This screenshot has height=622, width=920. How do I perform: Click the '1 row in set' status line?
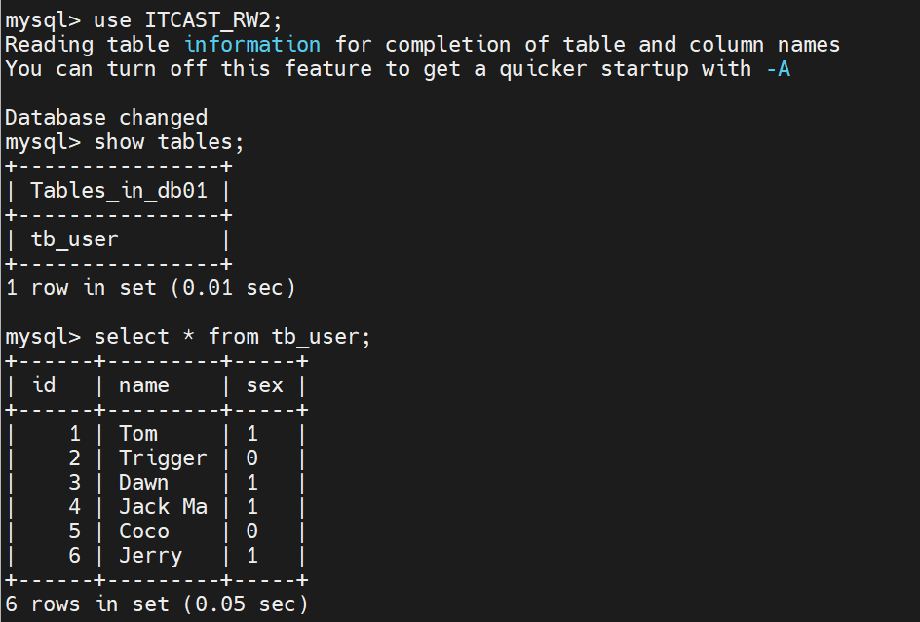point(150,288)
